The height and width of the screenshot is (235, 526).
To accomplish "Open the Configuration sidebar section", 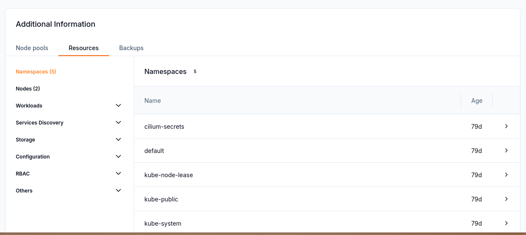I will tap(33, 157).
